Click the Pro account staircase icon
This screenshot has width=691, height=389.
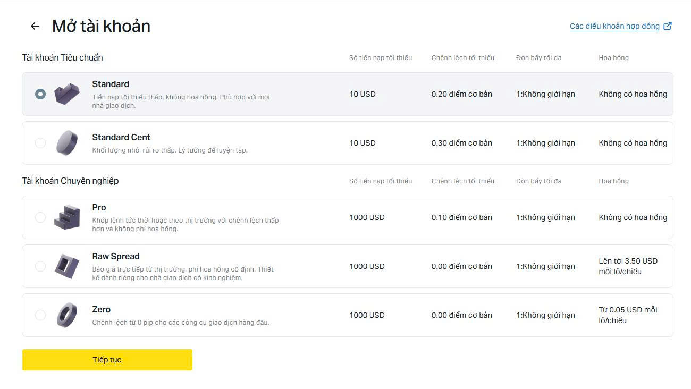67,217
